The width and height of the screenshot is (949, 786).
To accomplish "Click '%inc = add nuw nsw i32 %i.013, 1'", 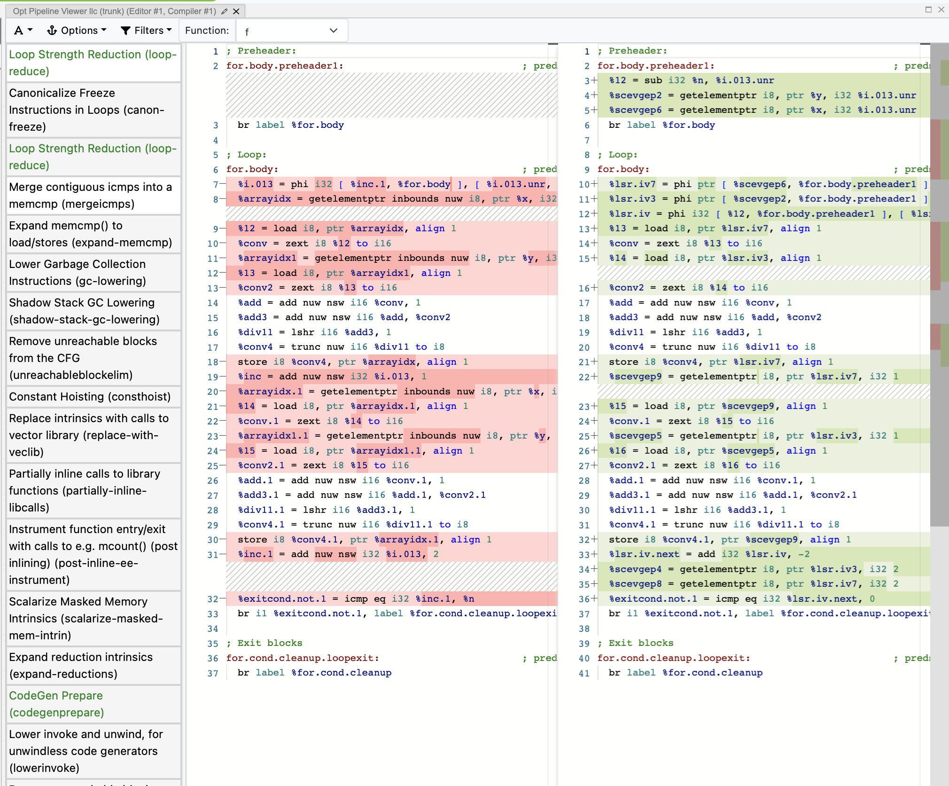I will point(332,377).
